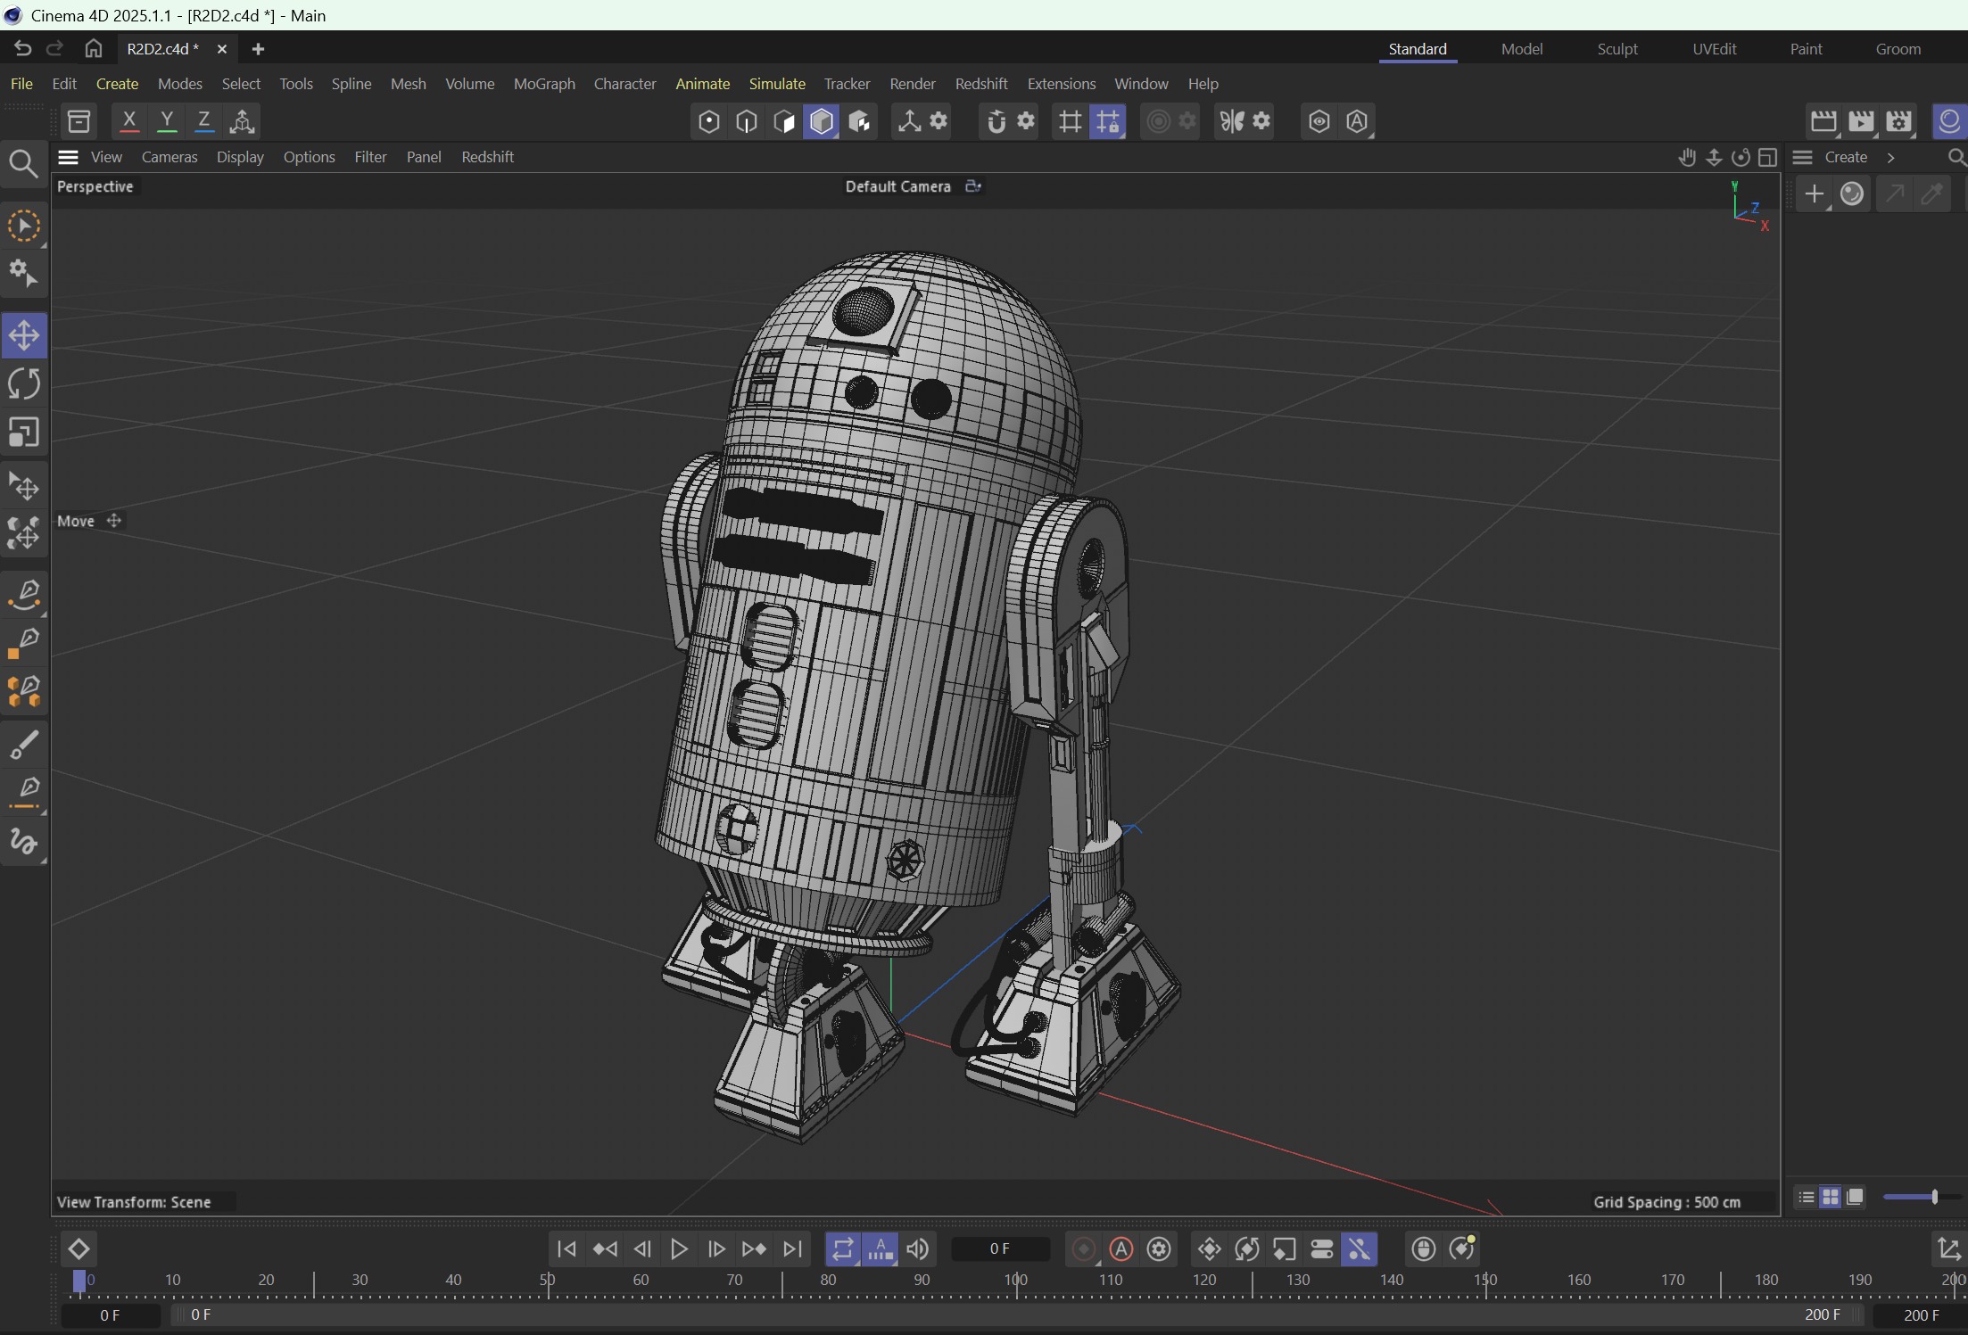Add new document tab with plus
The image size is (1968, 1335).
(258, 49)
